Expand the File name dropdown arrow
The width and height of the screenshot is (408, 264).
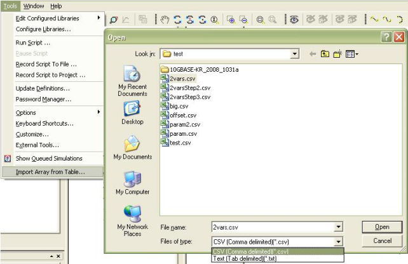click(x=338, y=227)
